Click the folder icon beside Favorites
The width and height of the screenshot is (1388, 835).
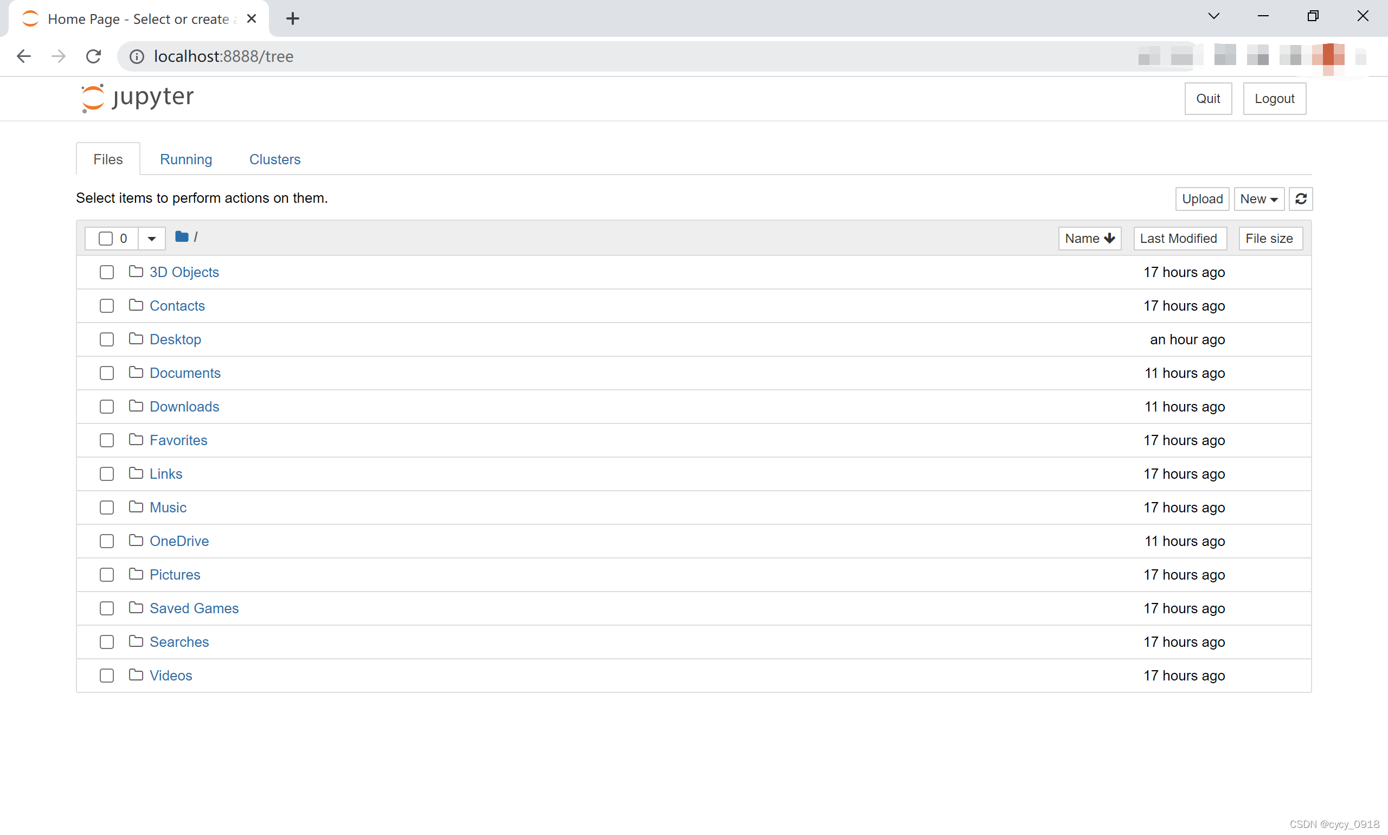[136, 440]
